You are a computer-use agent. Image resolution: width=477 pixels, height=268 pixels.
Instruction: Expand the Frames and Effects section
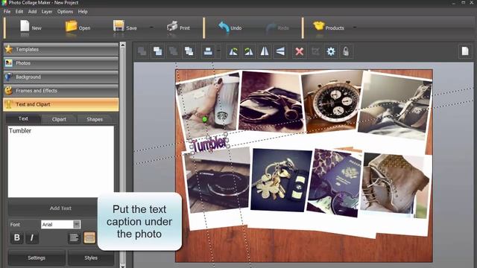click(x=61, y=91)
